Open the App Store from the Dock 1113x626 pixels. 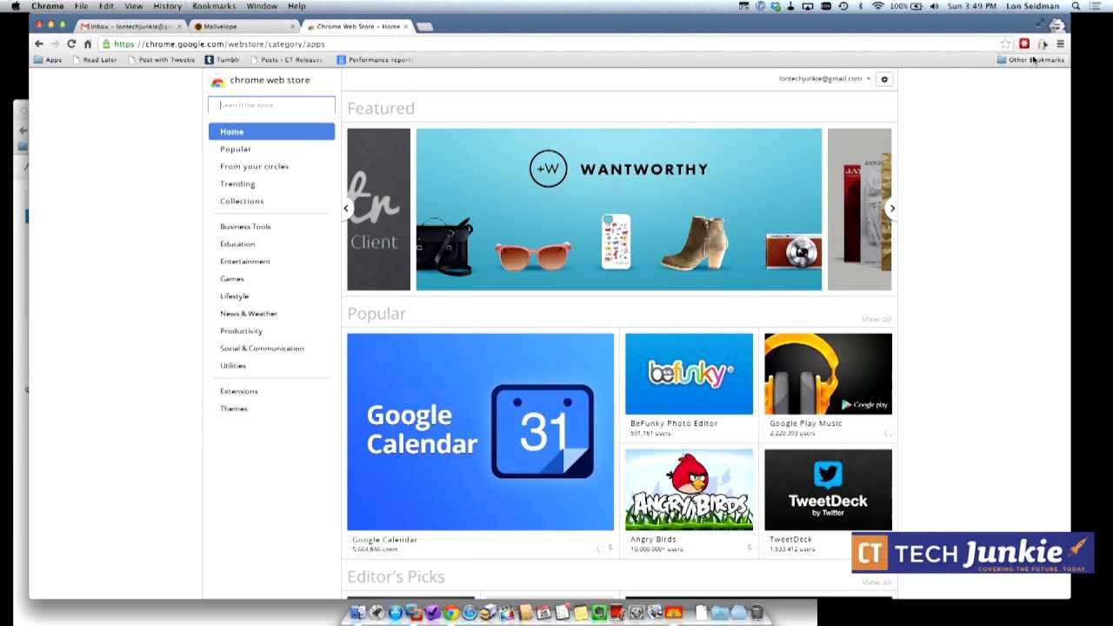coord(395,613)
